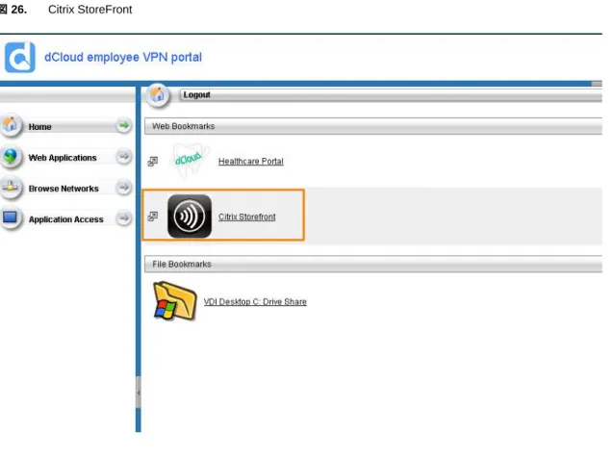Click the home icon beside Logout
Viewport: 613px width, 459px height.
pos(158,95)
